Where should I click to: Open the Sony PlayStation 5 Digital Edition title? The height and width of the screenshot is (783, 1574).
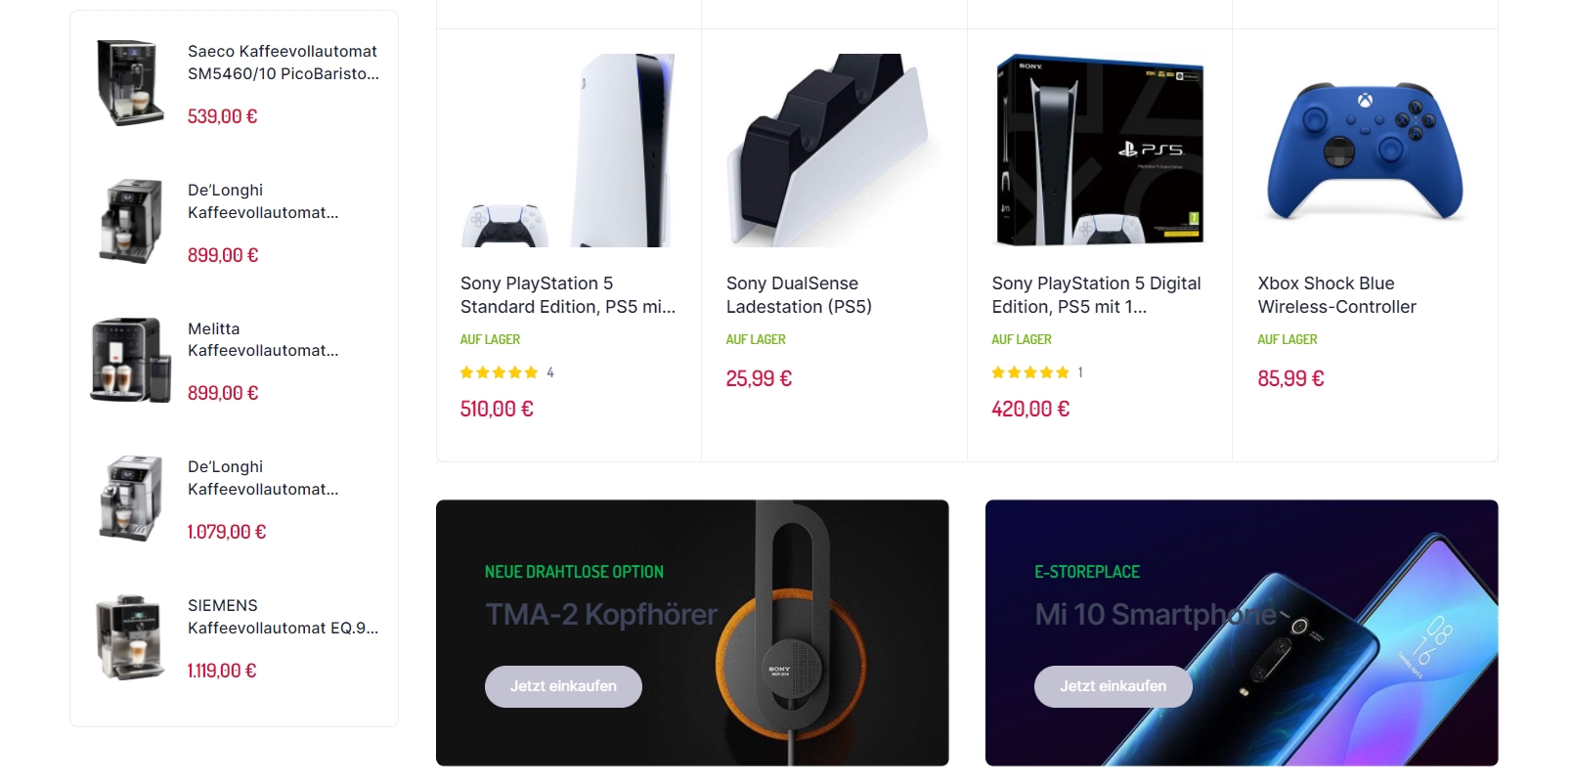[x=1096, y=295]
